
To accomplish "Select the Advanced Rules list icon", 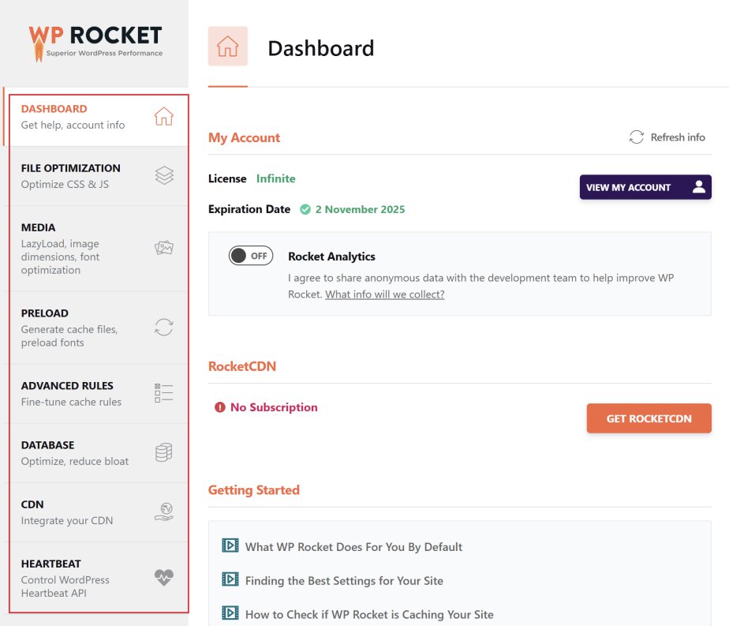I will (163, 392).
